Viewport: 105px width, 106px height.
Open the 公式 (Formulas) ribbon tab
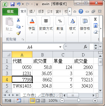(50, 12)
